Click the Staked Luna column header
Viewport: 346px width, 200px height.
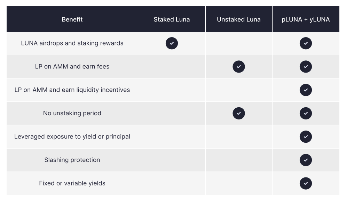coord(172,19)
